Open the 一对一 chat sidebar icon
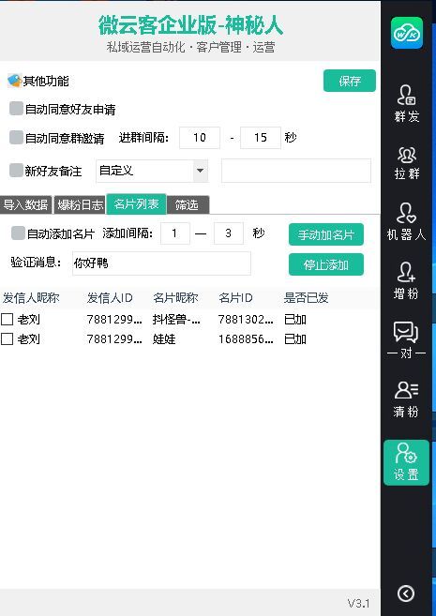Image resolution: width=436 pixels, height=616 pixels. click(x=407, y=339)
